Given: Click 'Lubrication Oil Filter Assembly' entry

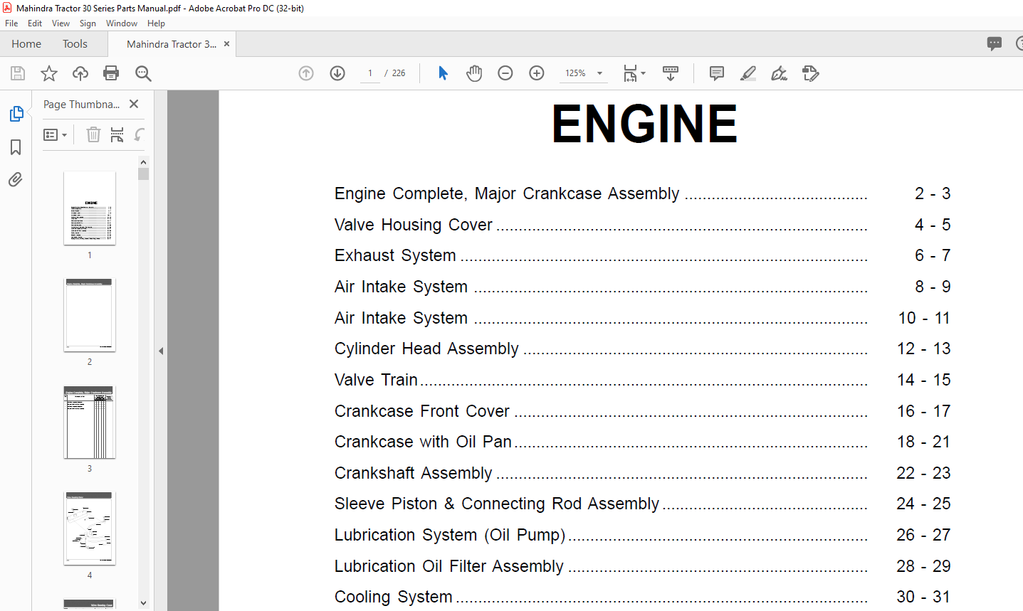Looking at the screenshot, I should 449,566.
